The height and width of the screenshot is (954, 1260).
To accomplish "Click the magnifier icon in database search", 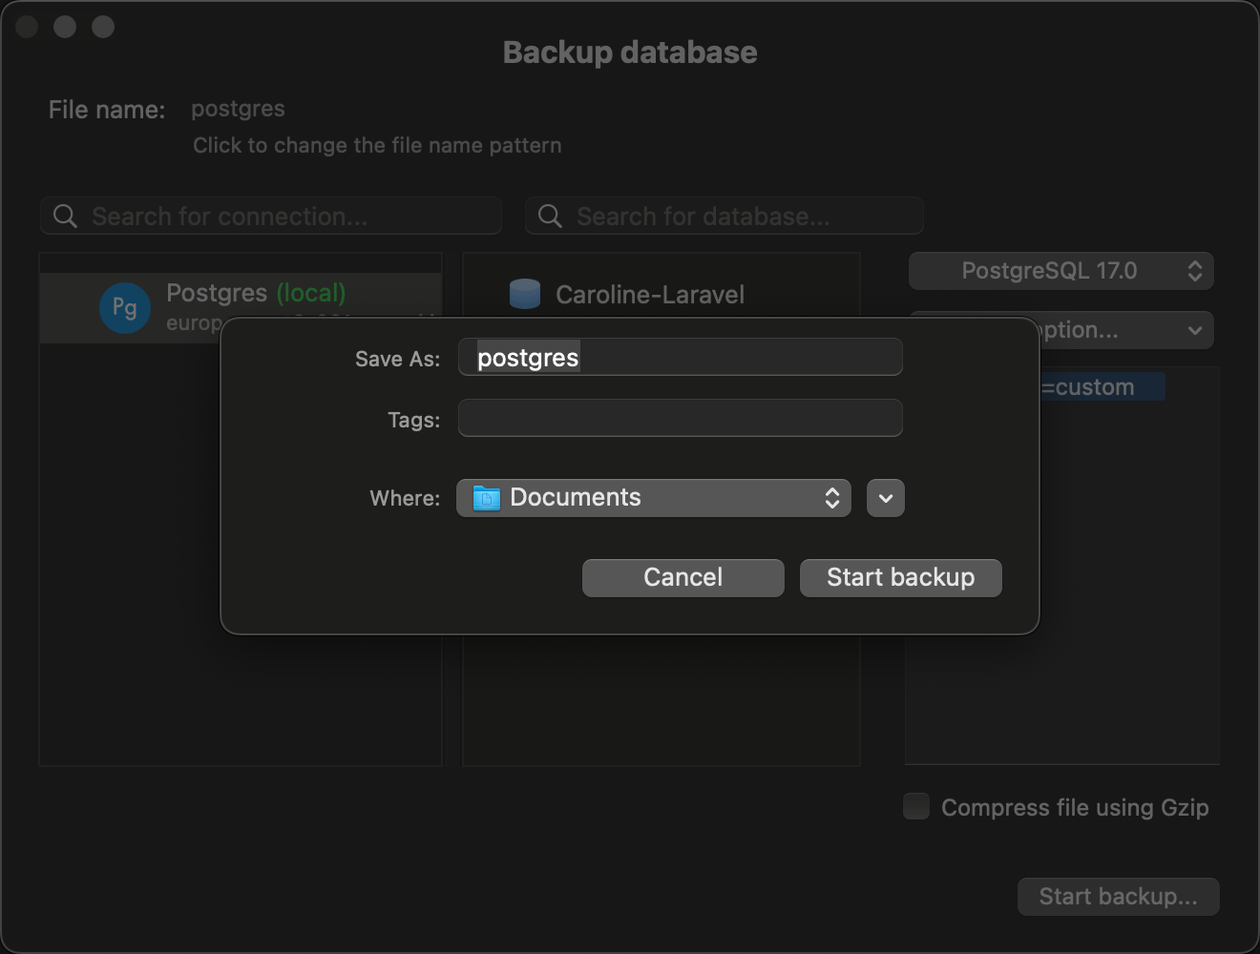I will (x=549, y=216).
